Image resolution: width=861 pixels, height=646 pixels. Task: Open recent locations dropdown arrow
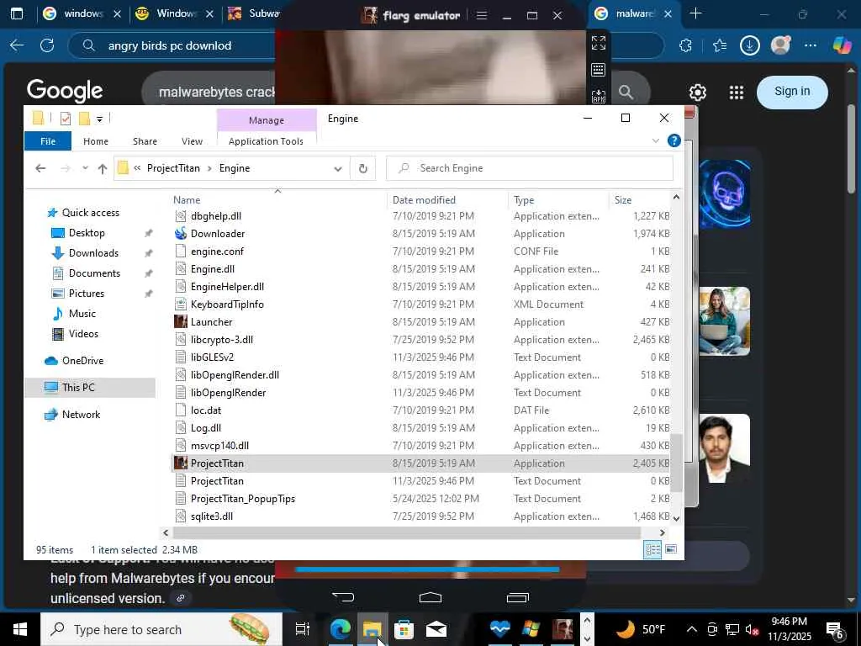[85, 168]
